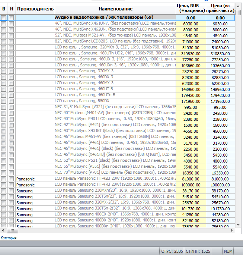Check В box for category row ЖК телевизоры

[4, 18]
